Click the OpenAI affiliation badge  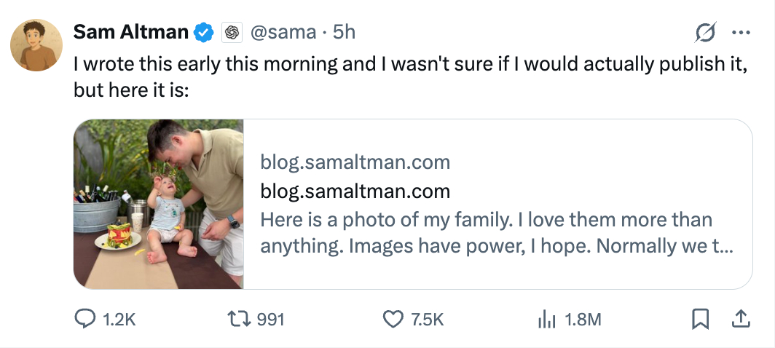click(x=232, y=32)
